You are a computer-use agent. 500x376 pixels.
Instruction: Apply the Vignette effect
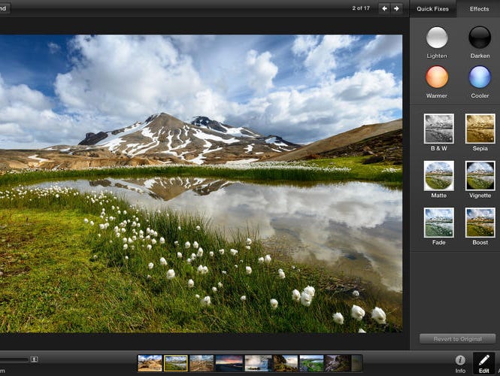pos(480,176)
